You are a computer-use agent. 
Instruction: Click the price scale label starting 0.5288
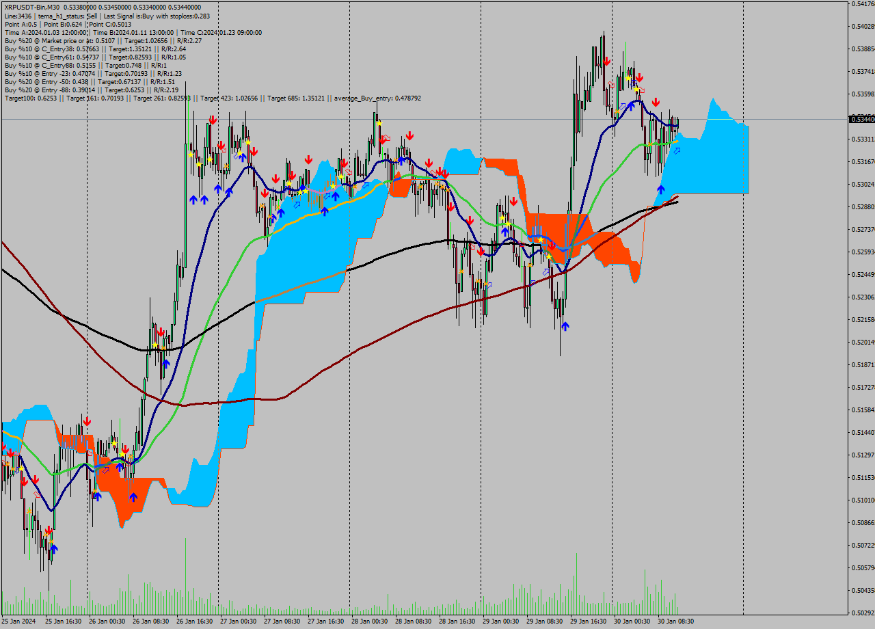[x=863, y=207]
